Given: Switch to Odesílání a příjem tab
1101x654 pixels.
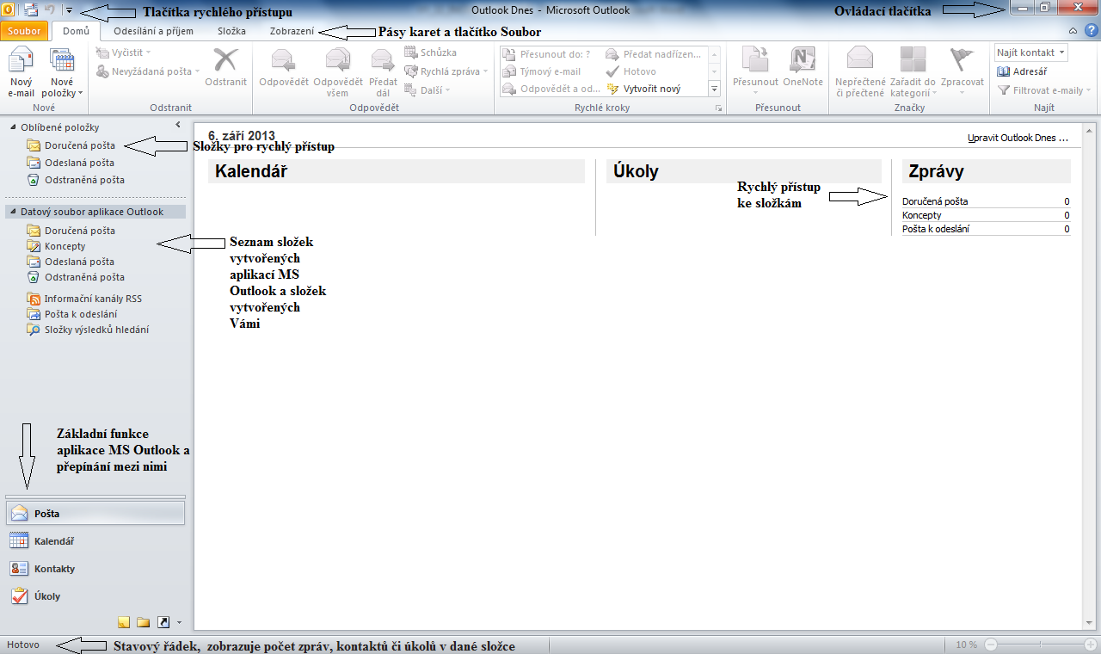Looking at the screenshot, I should (x=153, y=31).
